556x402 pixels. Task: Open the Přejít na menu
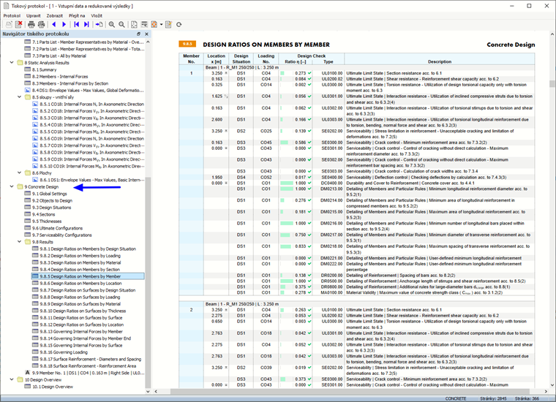(77, 15)
